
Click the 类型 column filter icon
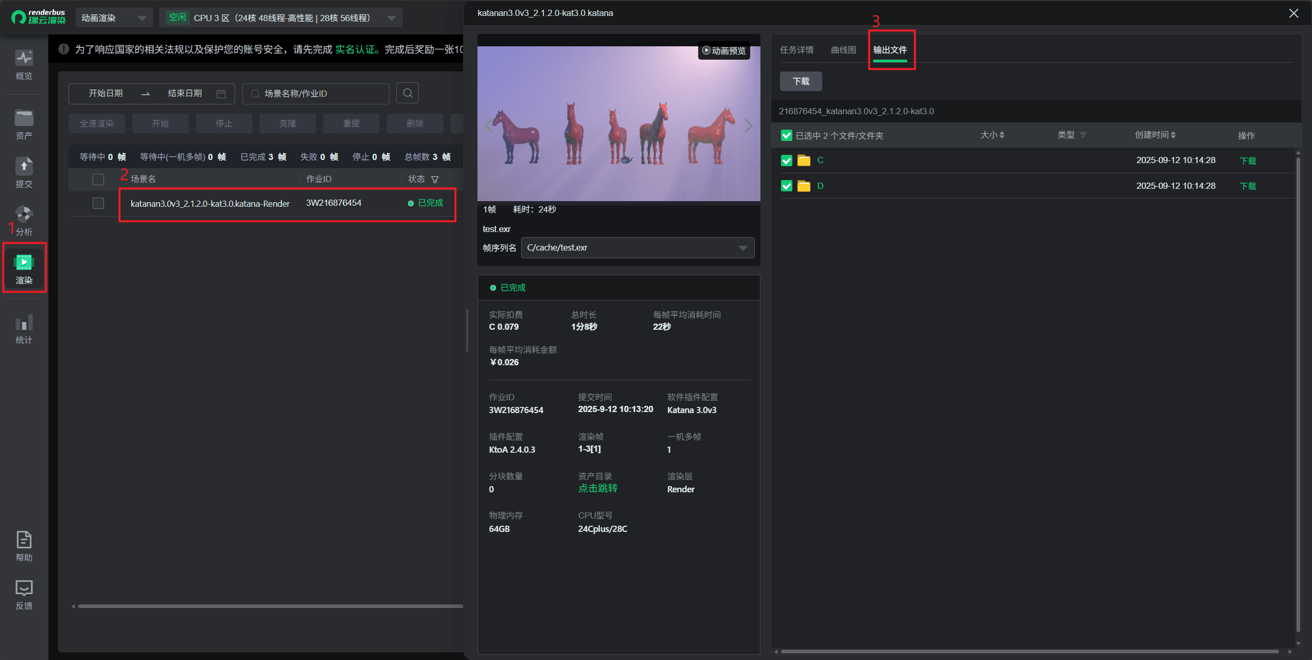click(x=1083, y=135)
